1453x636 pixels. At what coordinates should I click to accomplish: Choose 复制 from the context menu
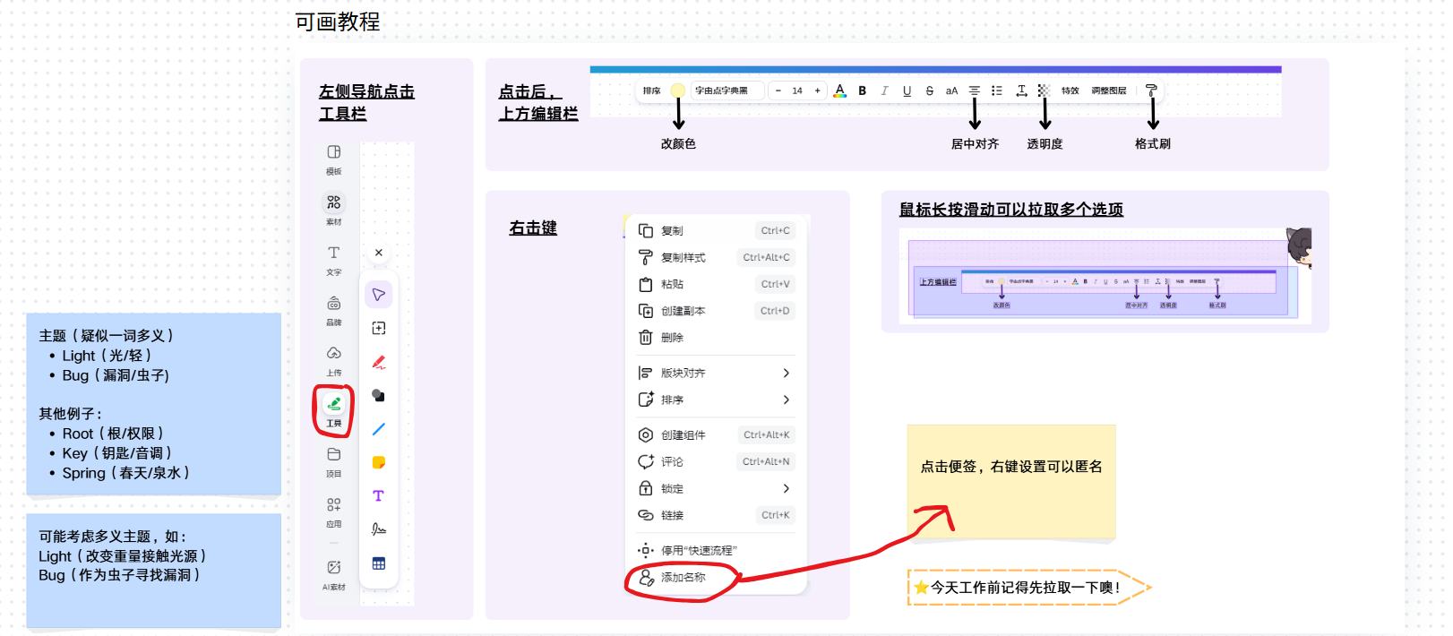pyautogui.click(x=717, y=230)
